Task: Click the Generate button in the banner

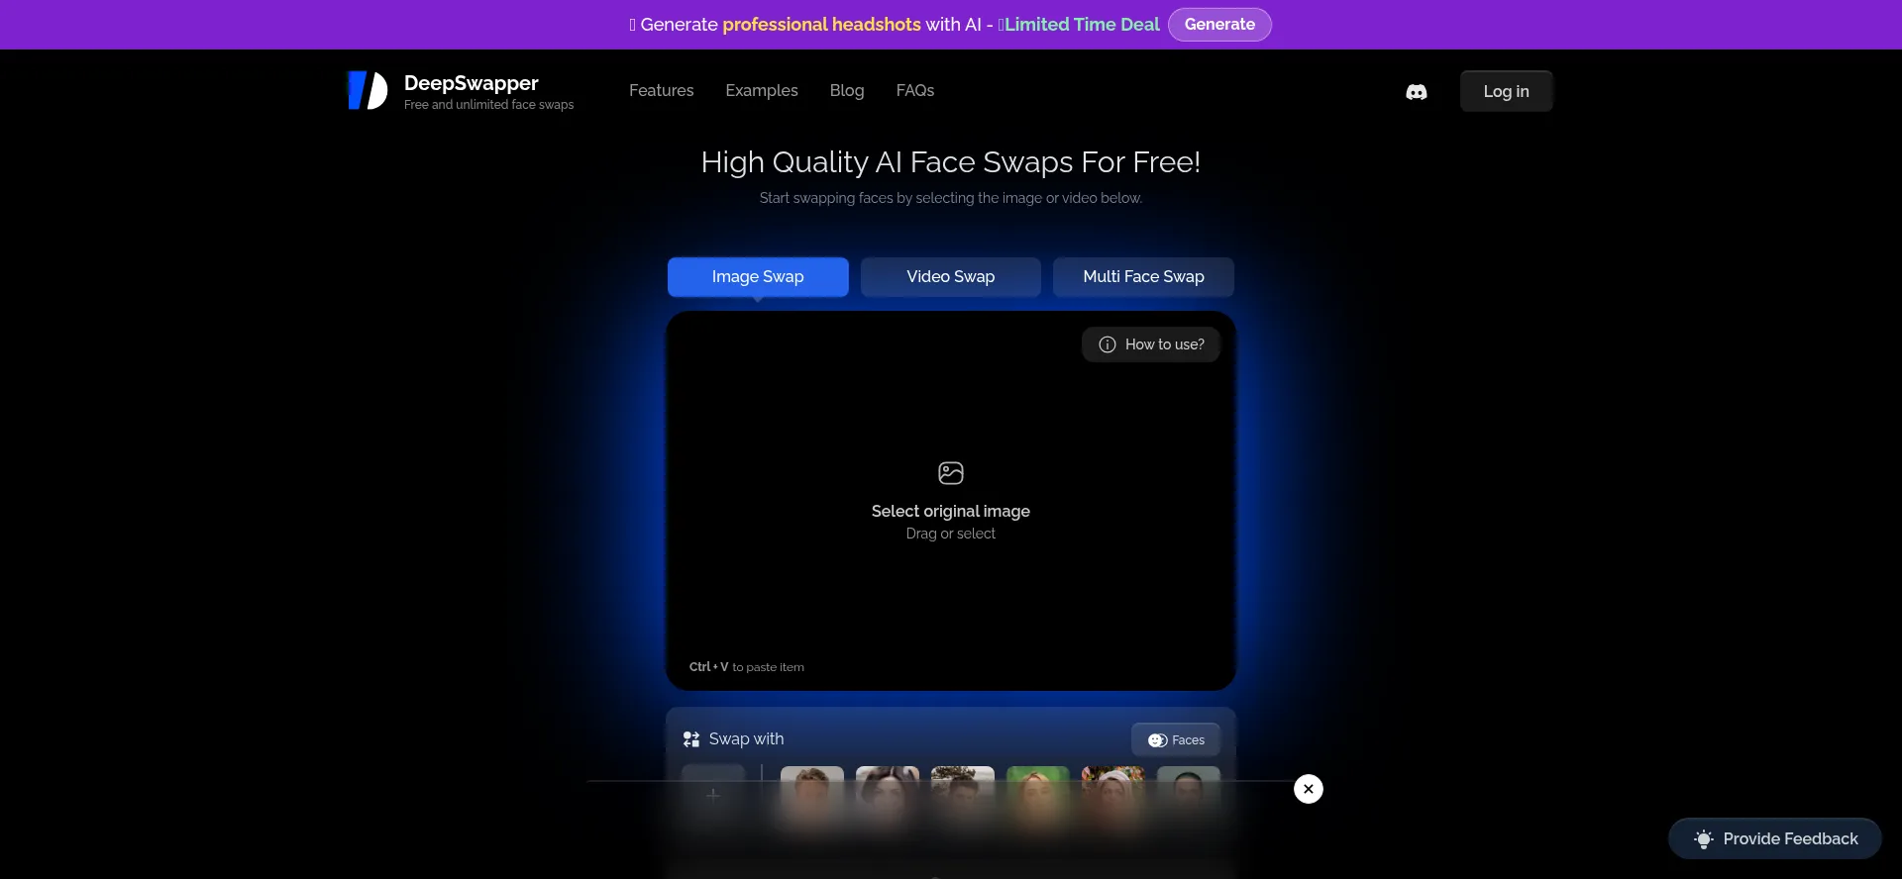Action: coord(1219,25)
